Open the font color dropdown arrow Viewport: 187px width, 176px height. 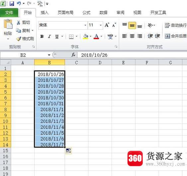pyautogui.click(x=101, y=36)
